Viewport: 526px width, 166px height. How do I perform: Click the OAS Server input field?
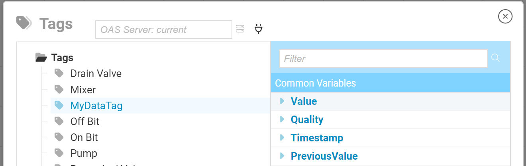pyautogui.click(x=163, y=30)
